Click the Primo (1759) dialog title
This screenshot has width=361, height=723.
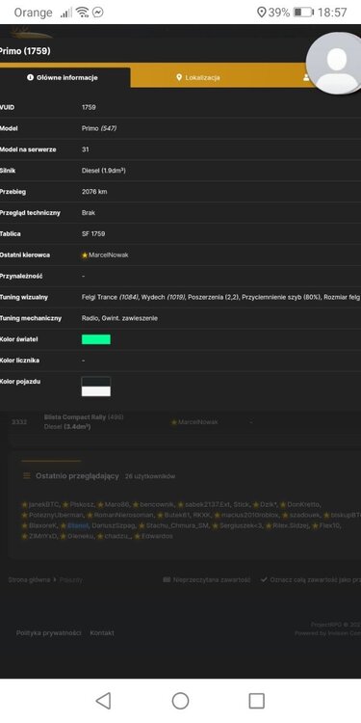pyautogui.click(x=25, y=51)
